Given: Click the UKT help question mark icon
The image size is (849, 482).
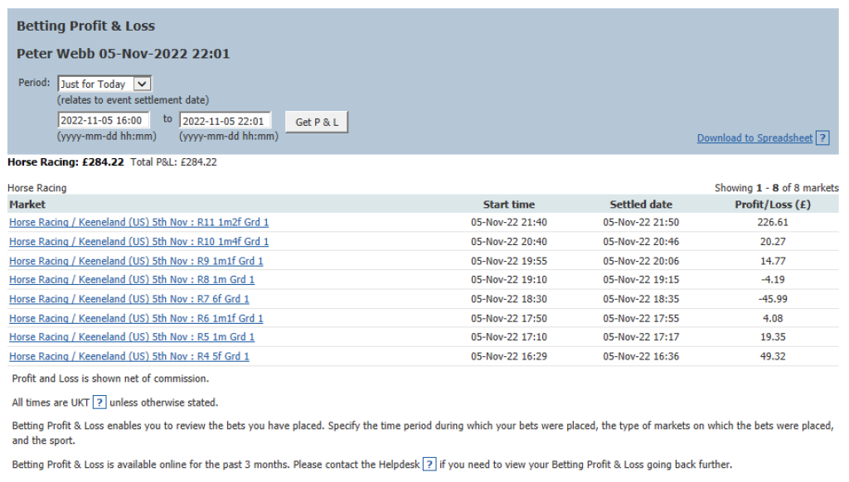Looking at the screenshot, I should (99, 402).
